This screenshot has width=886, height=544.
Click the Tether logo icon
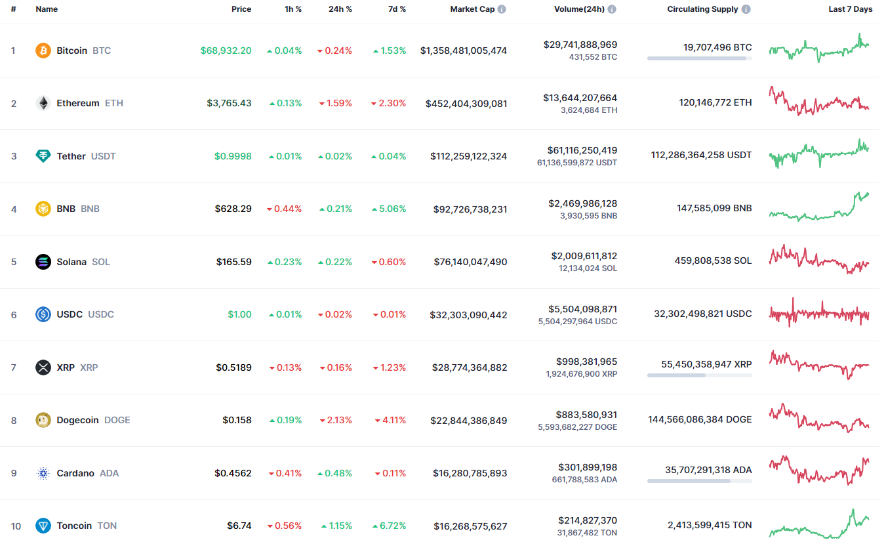pyautogui.click(x=43, y=156)
